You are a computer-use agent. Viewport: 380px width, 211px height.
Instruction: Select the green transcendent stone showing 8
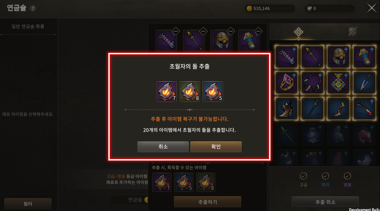pyautogui.click(x=190, y=92)
